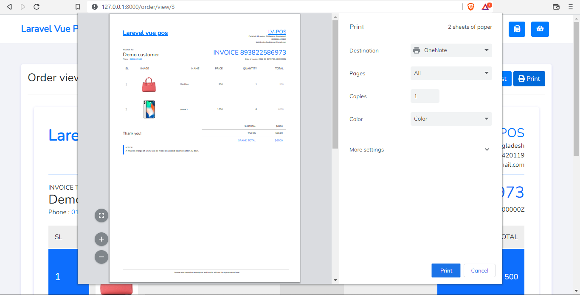Reload the page with the refresh icon
This screenshot has height=295, width=580.
[37, 7]
